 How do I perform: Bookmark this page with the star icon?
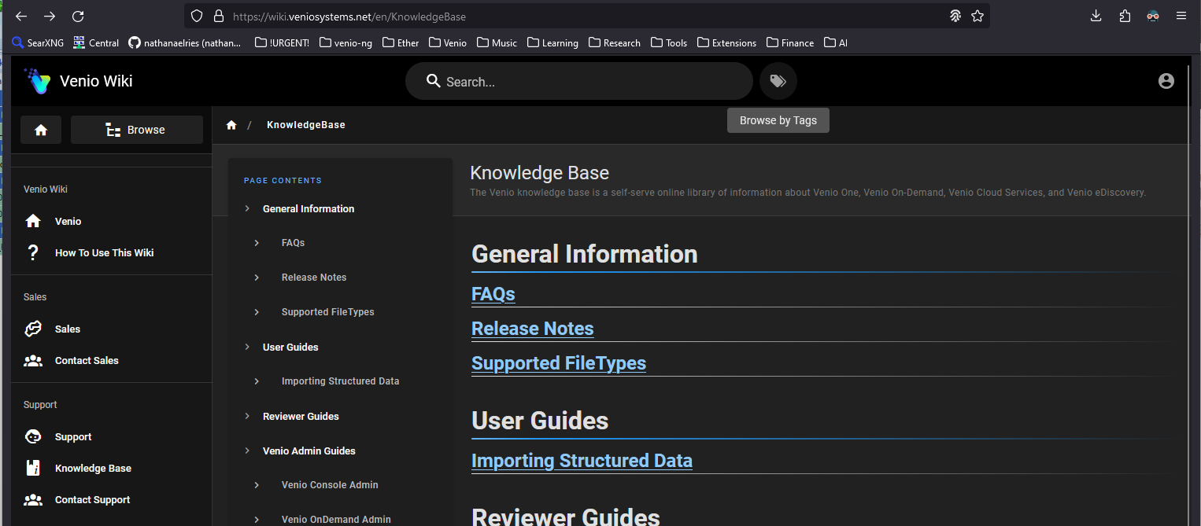point(977,16)
